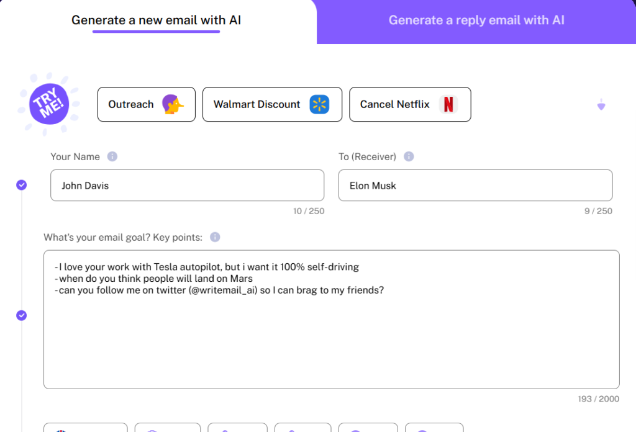Click the 'To (Receiver)' label text
The image size is (636, 432).
368,157
